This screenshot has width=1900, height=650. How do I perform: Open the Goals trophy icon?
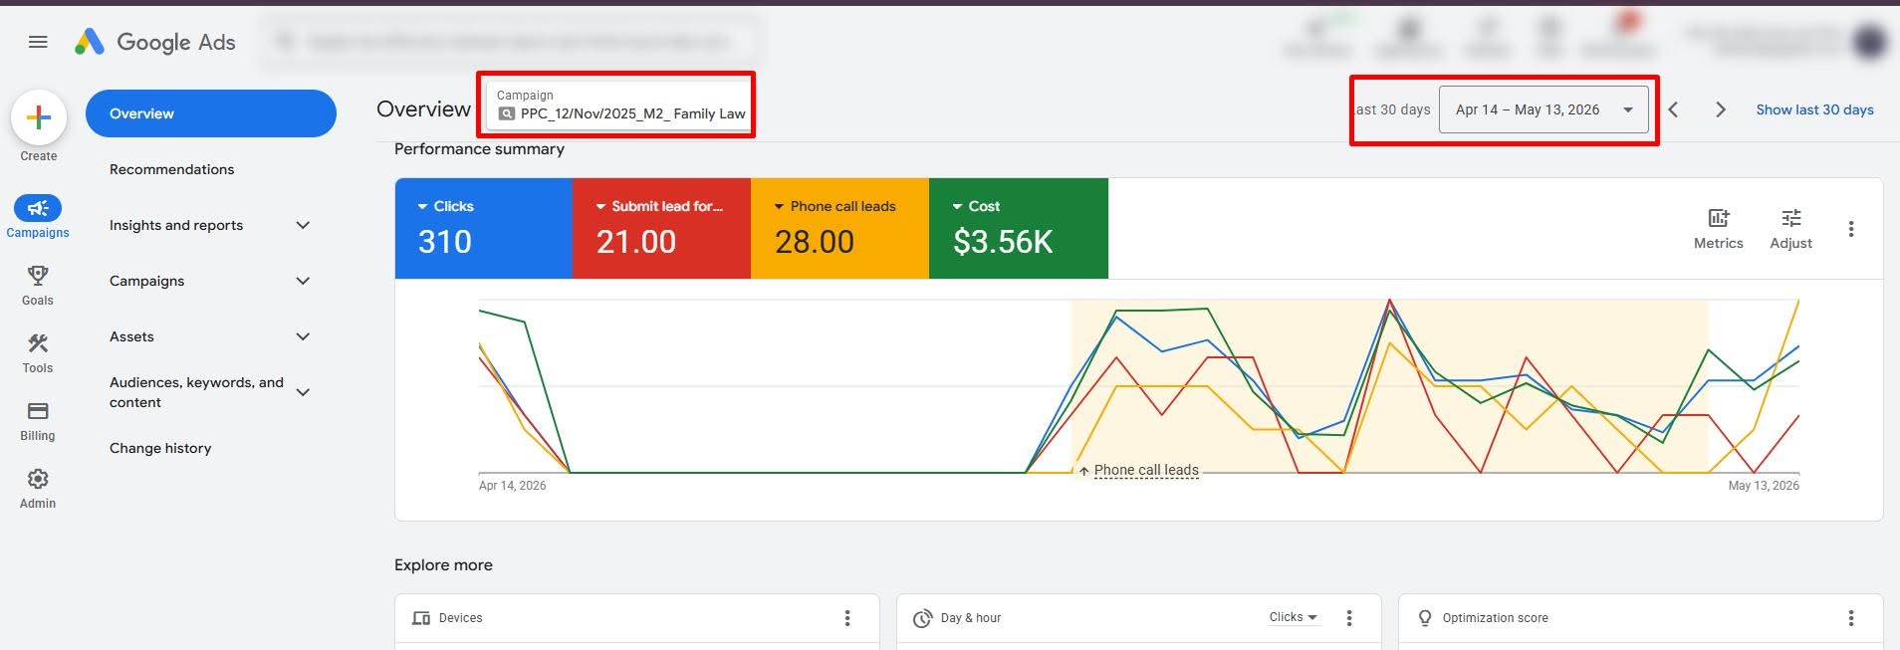pos(38,275)
